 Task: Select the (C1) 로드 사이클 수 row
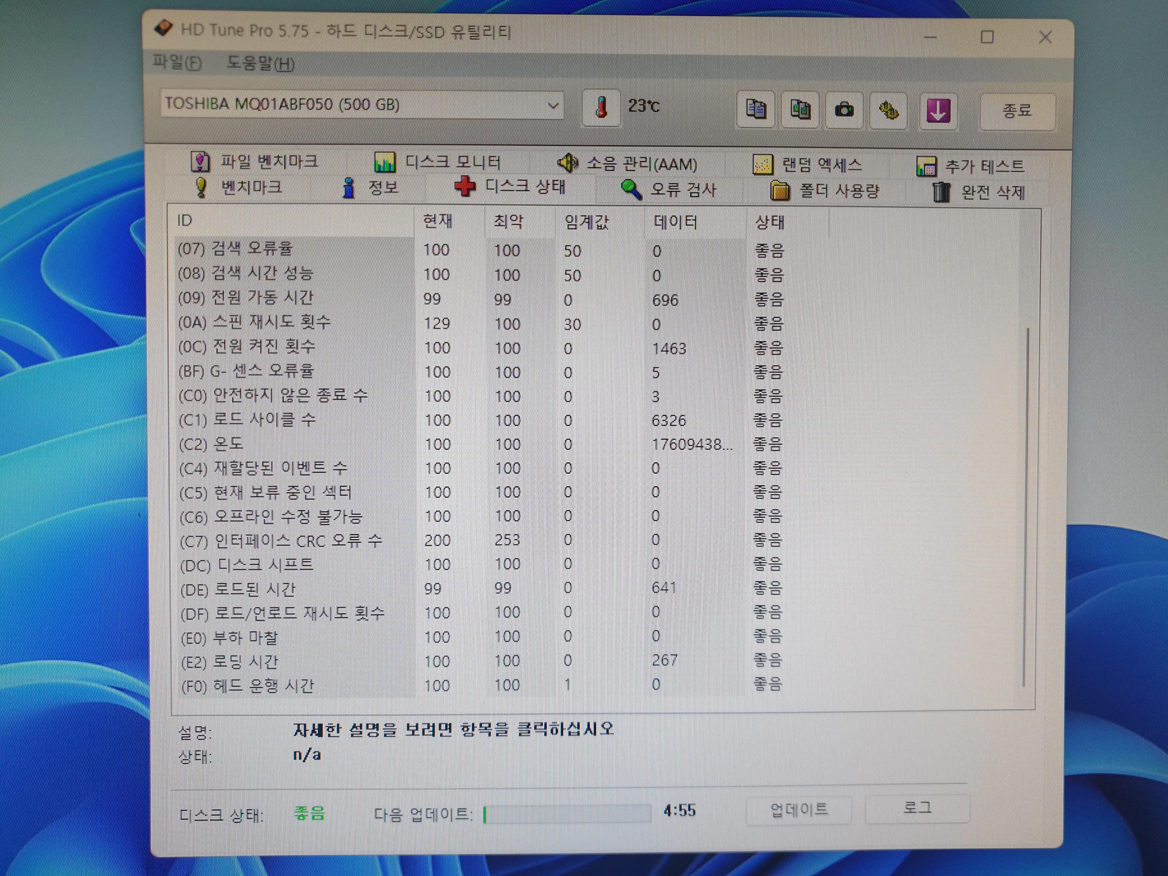481,420
